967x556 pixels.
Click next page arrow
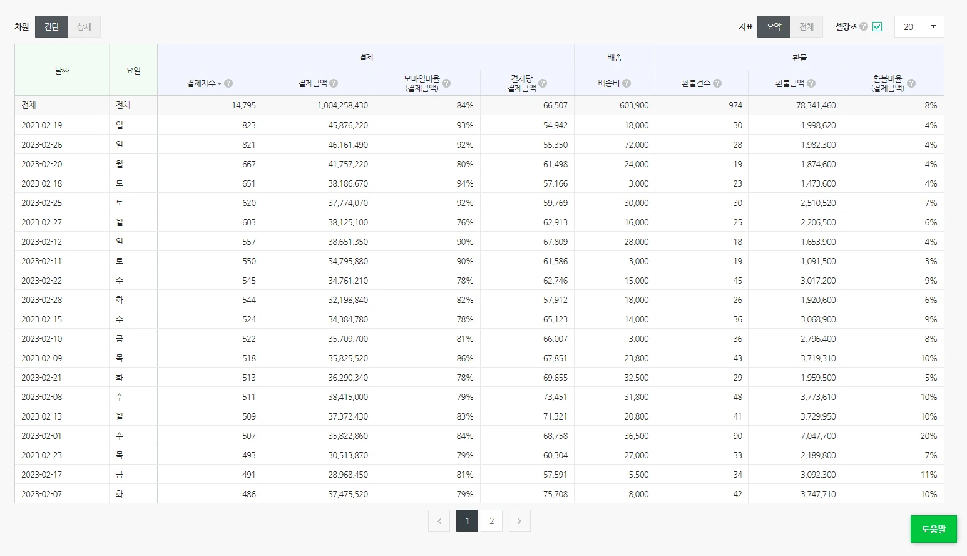tap(519, 521)
